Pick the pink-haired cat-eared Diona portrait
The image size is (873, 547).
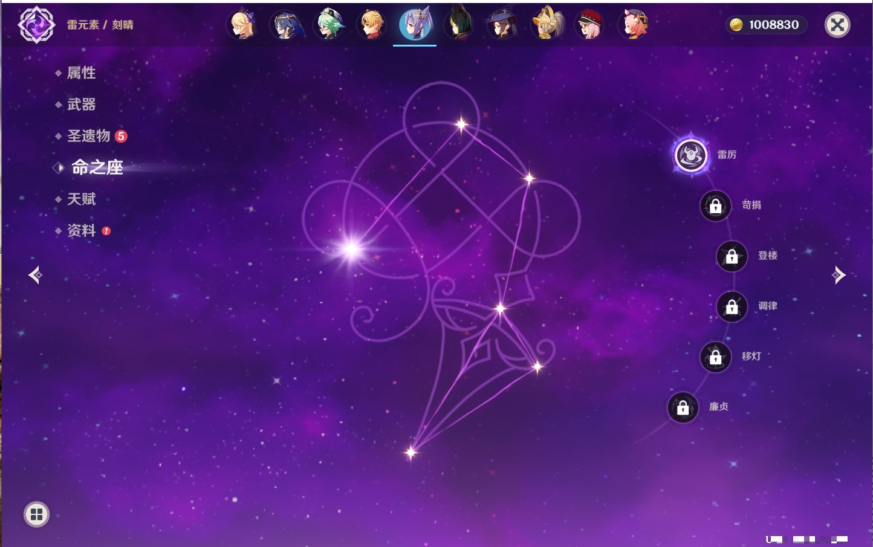point(633,25)
